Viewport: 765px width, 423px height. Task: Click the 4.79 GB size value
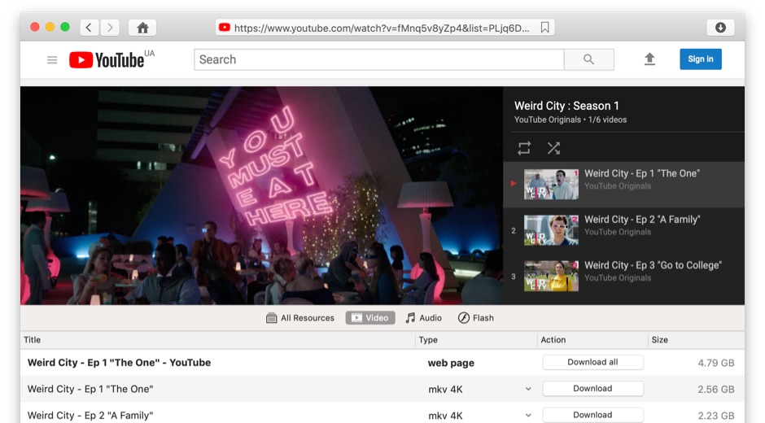(x=715, y=363)
